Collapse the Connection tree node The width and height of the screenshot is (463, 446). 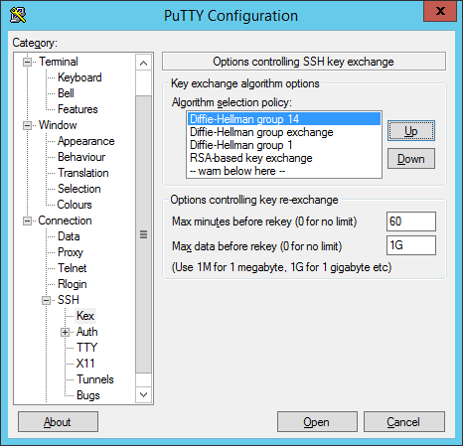click(x=27, y=221)
